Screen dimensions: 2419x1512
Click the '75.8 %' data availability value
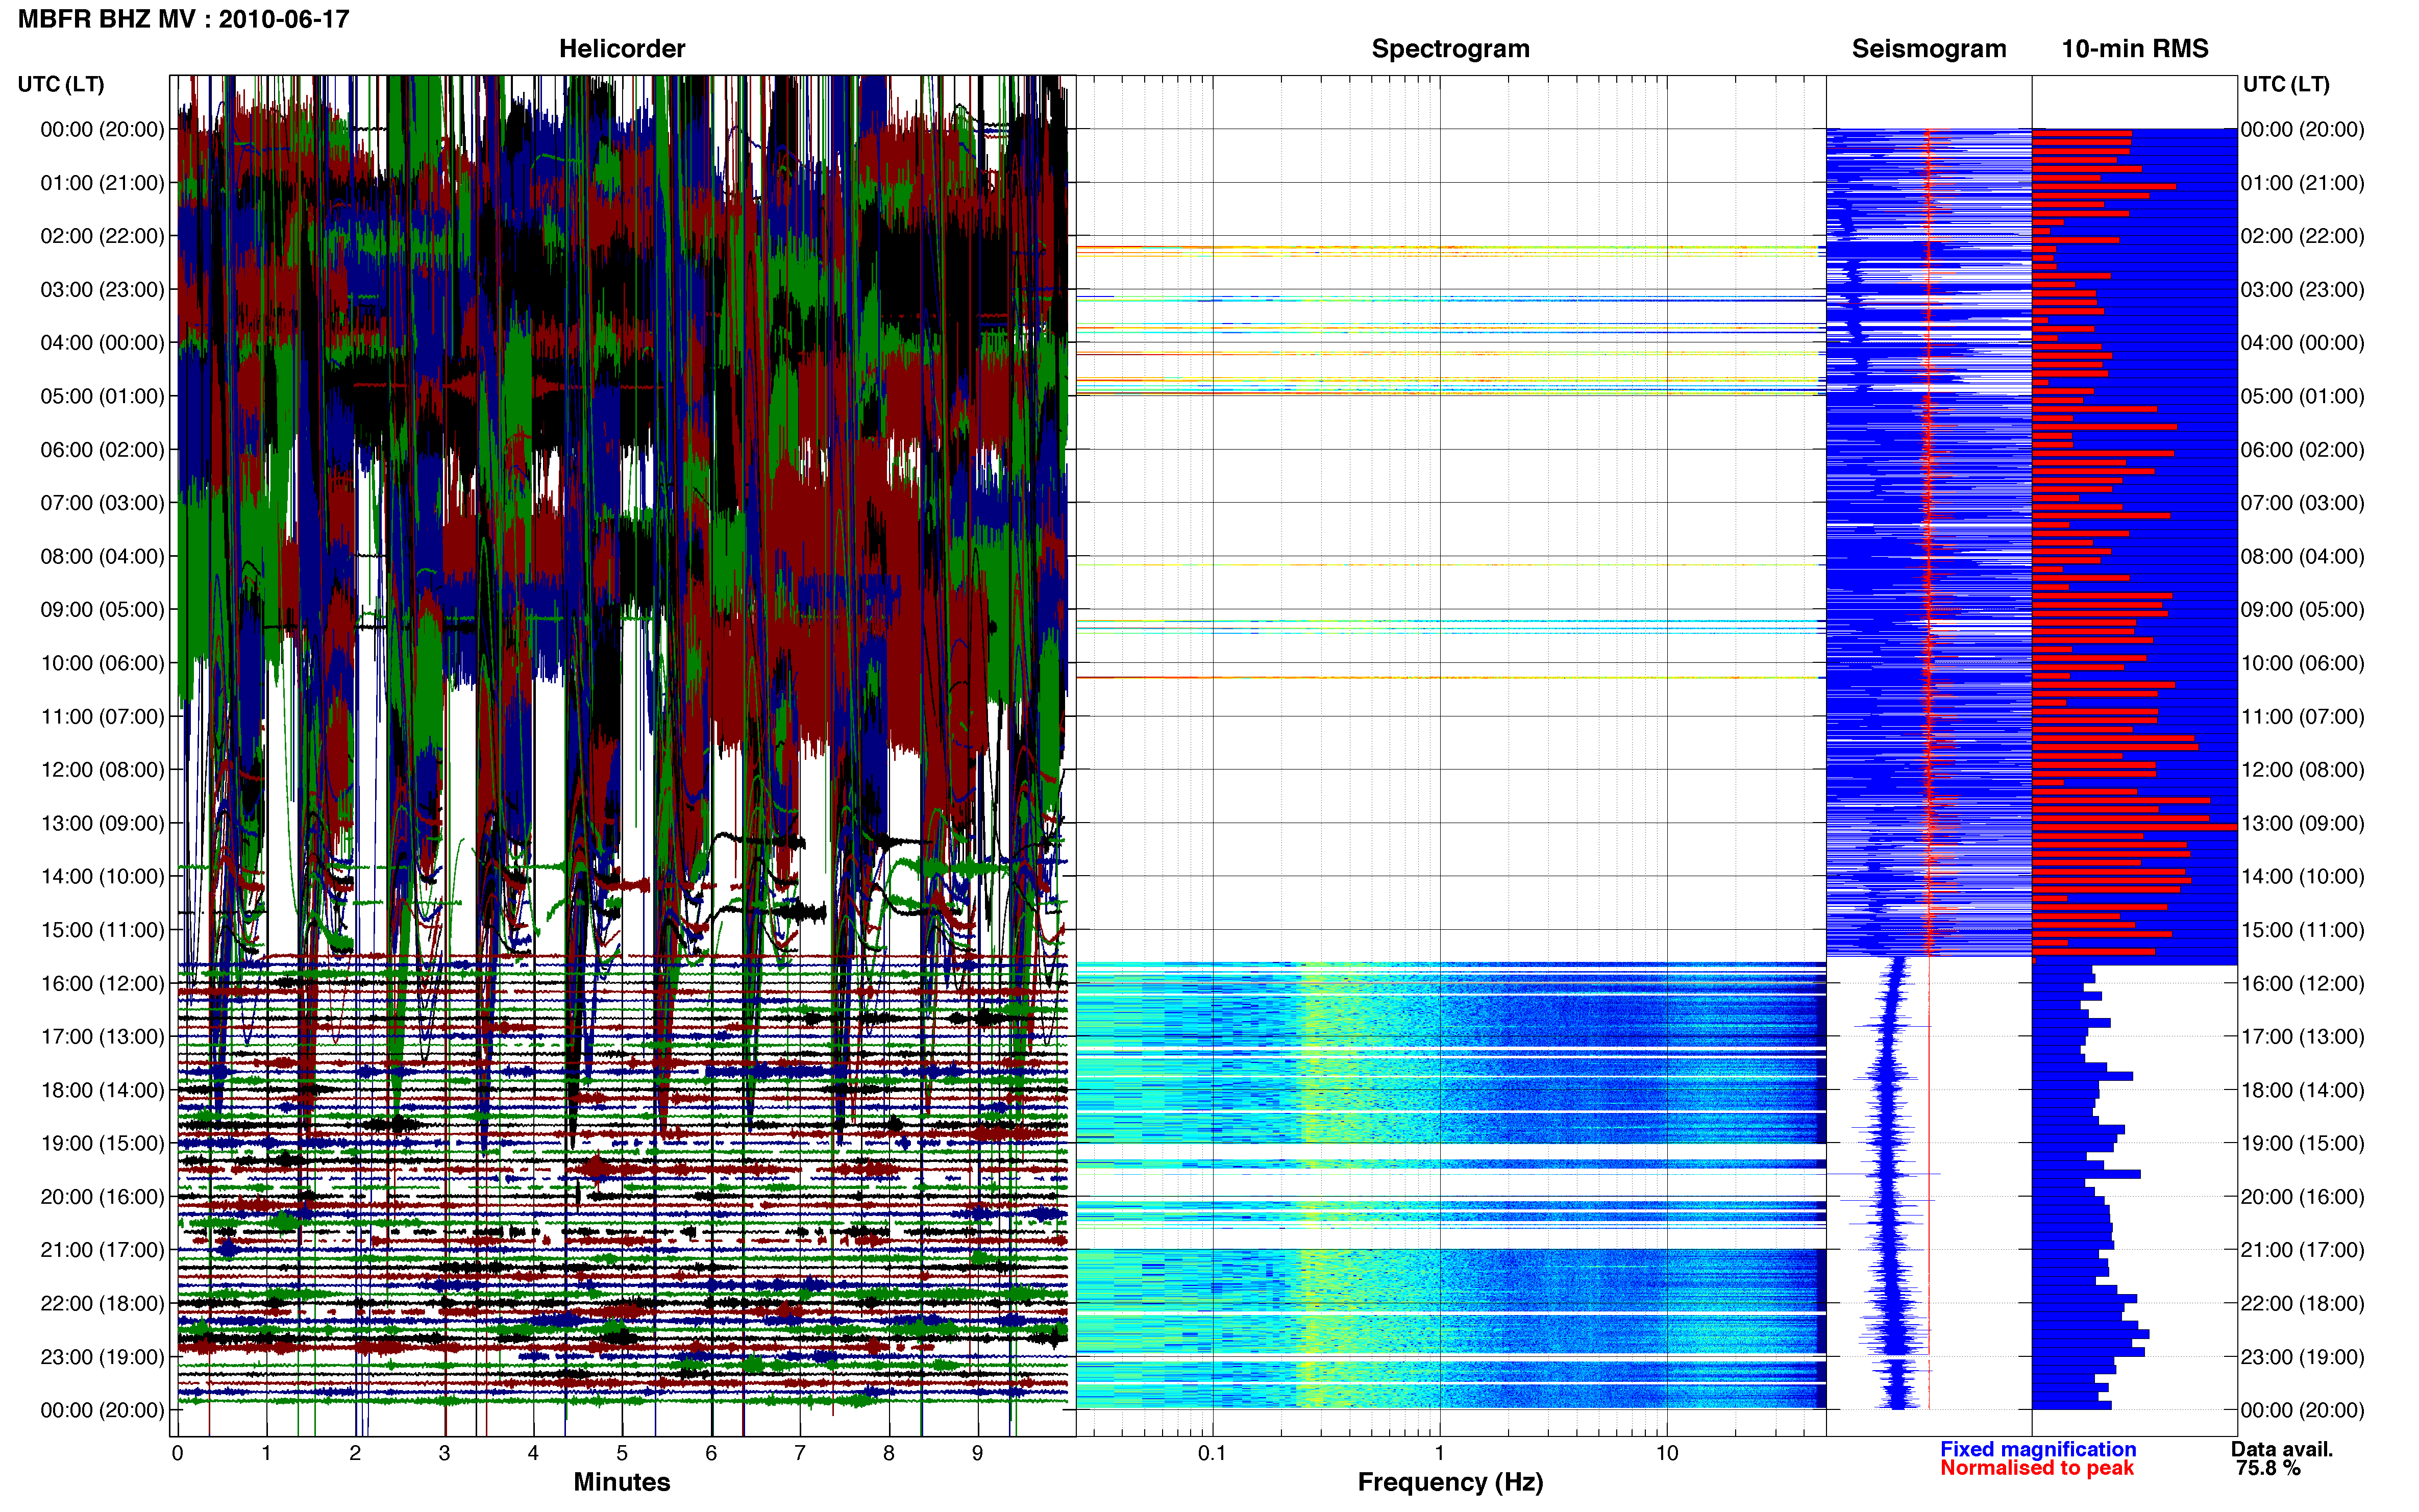point(2268,1468)
